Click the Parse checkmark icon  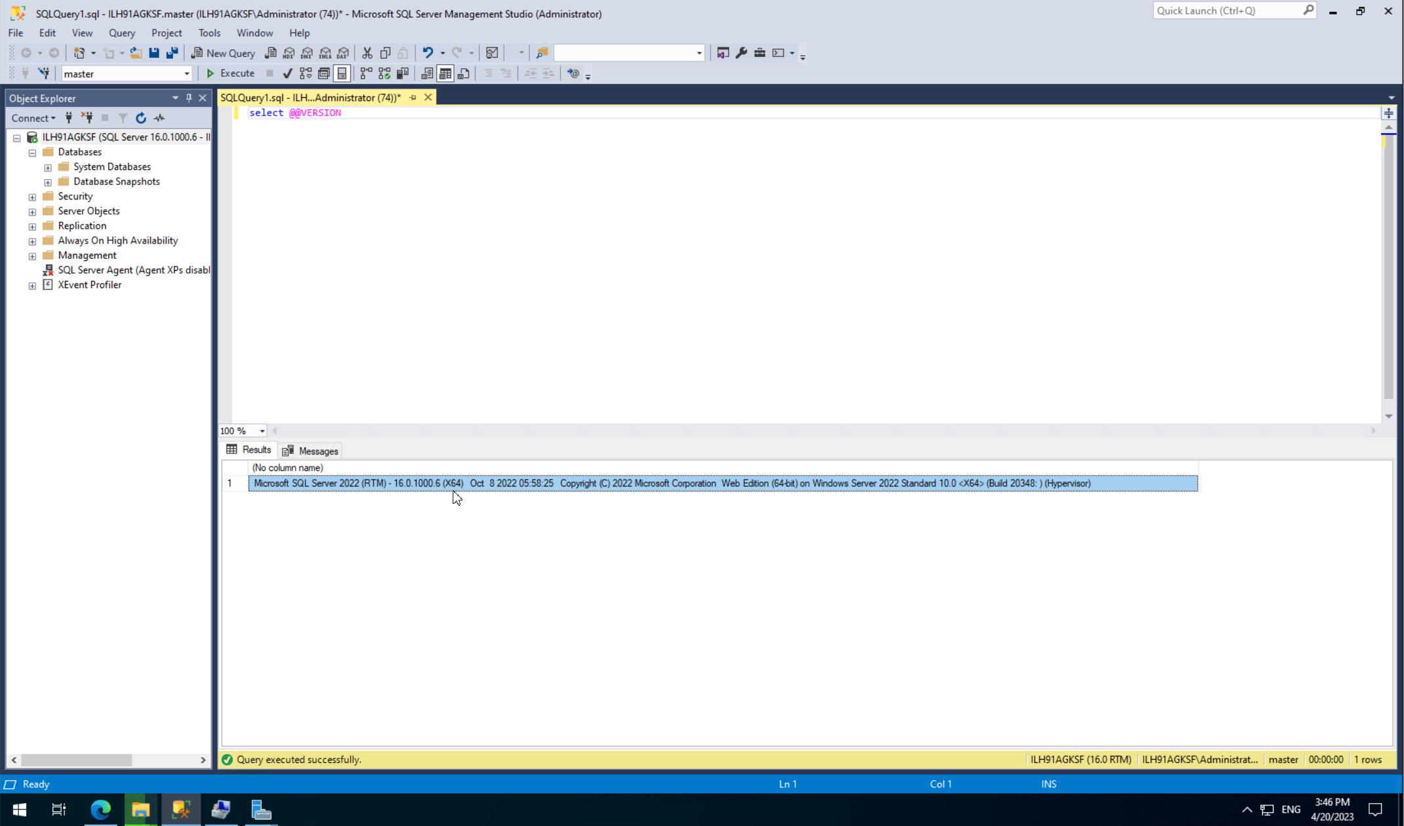click(x=287, y=73)
